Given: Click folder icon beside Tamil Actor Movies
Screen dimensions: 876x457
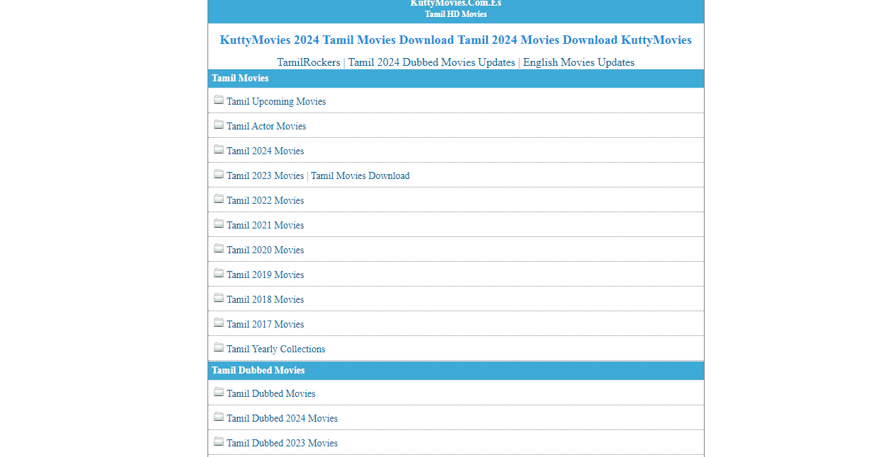Looking at the screenshot, I should pos(219,125).
